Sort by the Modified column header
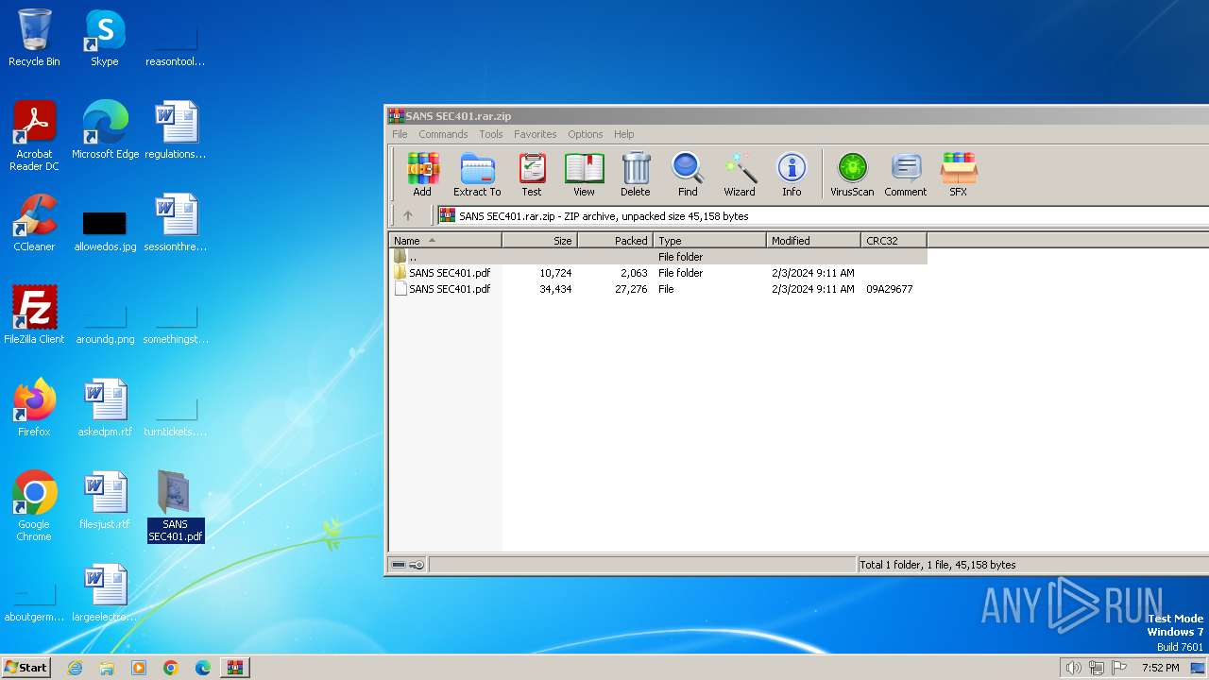The width and height of the screenshot is (1209, 680). (x=813, y=241)
